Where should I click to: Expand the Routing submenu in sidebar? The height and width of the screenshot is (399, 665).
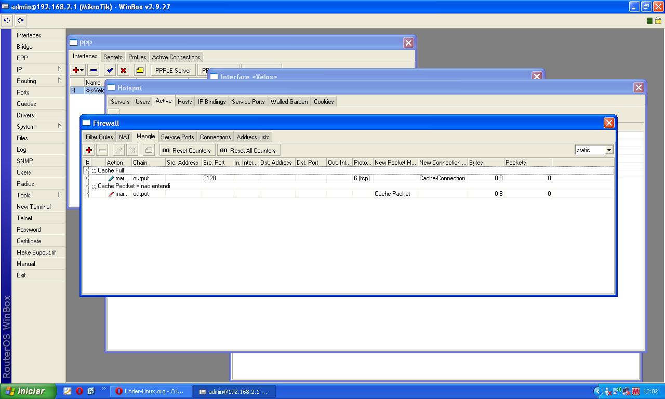59,81
